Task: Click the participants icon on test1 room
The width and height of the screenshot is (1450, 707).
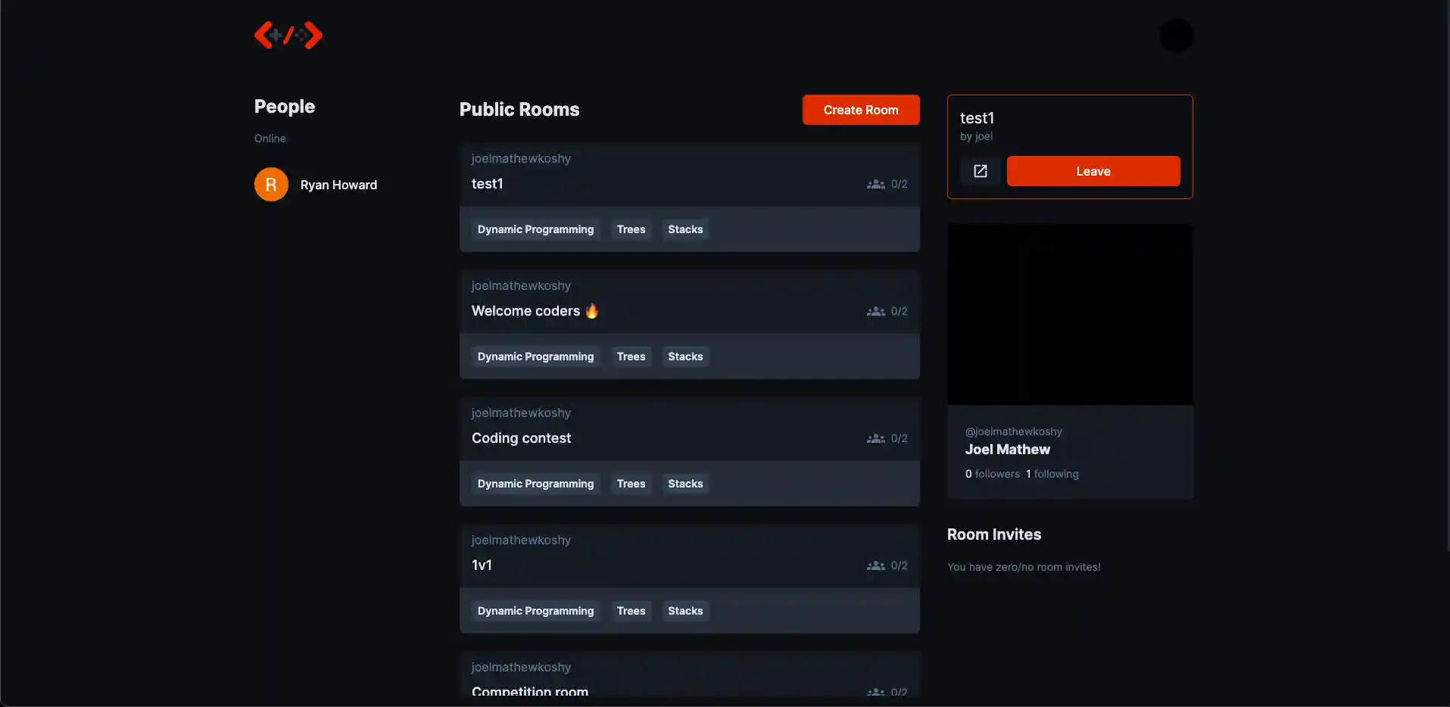Action: (x=875, y=184)
